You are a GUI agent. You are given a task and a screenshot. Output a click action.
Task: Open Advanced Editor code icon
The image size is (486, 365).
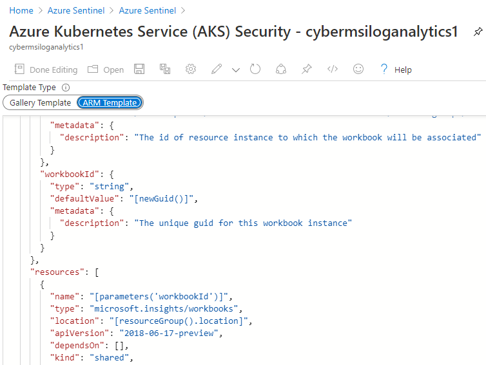(332, 69)
